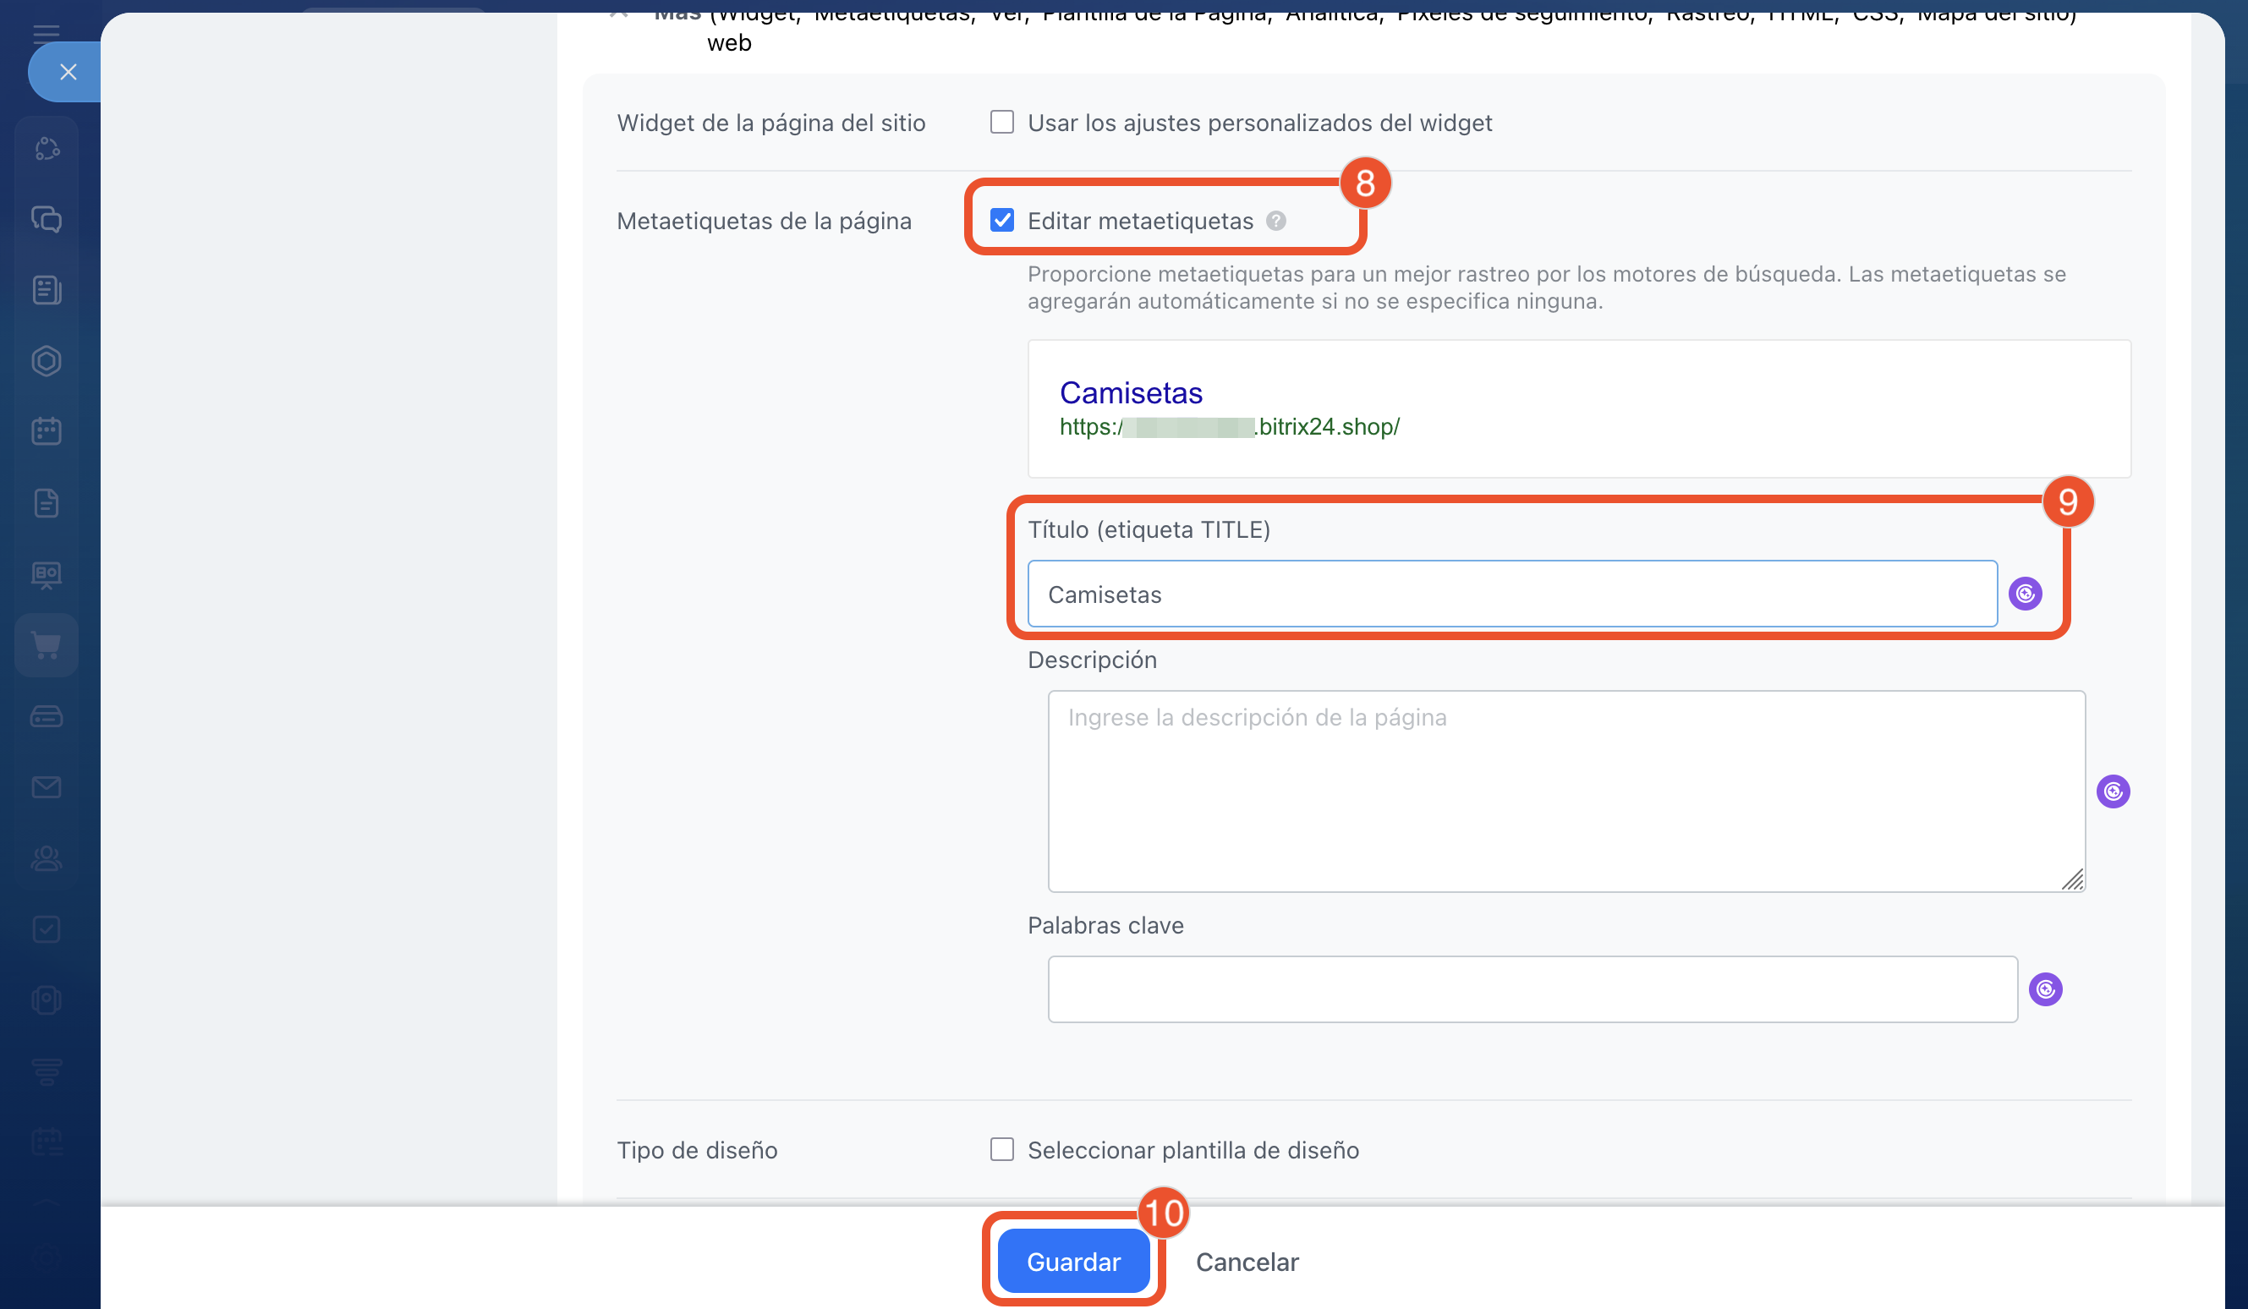Image resolution: width=2248 pixels, height=1309 pixels.
Task: Uncheck Editar metaetiquetas checkbox
Action: (x=1001, y=220)
